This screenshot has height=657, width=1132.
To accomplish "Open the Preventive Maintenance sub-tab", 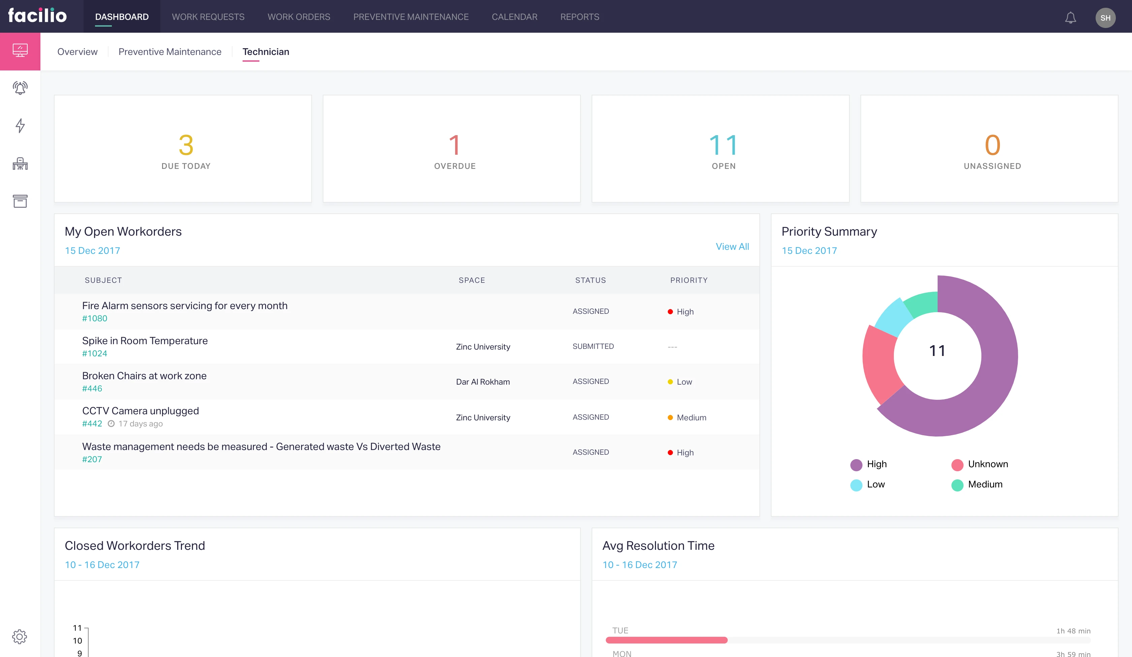I will click(170, 52).
